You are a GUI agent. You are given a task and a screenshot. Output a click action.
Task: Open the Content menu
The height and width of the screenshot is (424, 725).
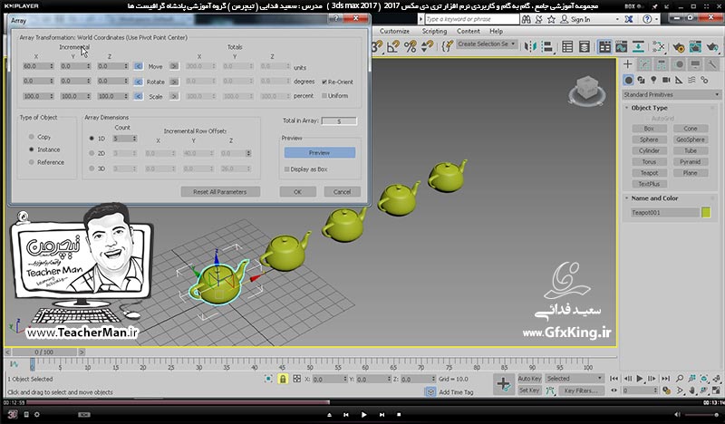468,31
